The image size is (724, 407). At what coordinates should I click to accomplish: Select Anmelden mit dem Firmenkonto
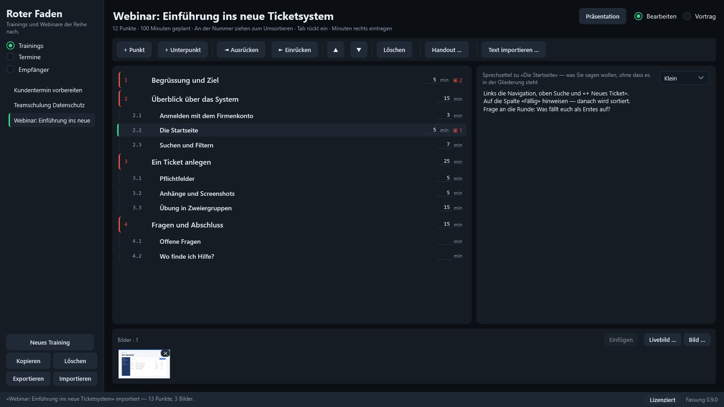coord(292,116)
